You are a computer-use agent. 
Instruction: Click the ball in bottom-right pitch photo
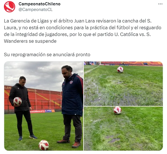118,110
